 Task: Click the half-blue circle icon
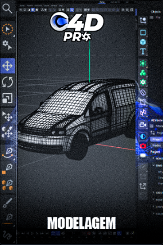(143, 136)
